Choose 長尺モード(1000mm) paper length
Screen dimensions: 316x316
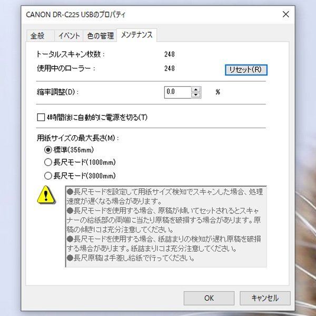coord(48,162)
